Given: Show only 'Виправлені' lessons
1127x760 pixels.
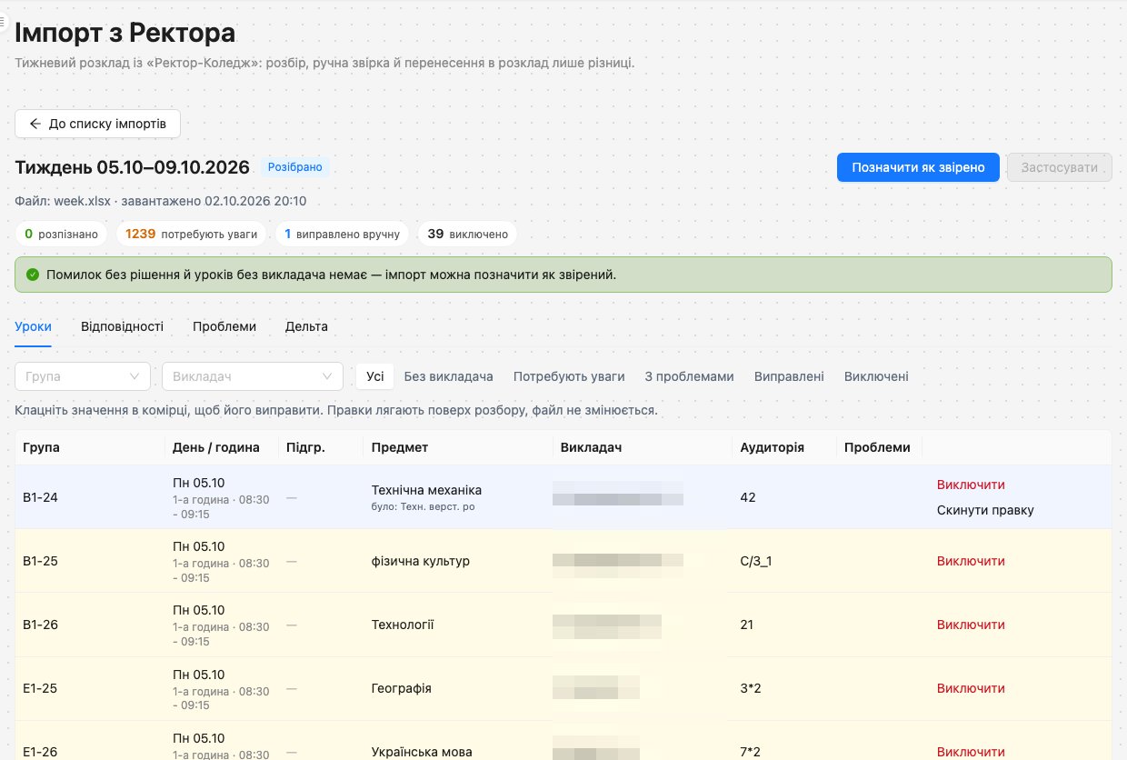Looking at the screenshot, I should click(789, 376).
